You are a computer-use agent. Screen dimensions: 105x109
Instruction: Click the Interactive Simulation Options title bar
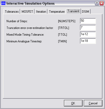(48, 3)
